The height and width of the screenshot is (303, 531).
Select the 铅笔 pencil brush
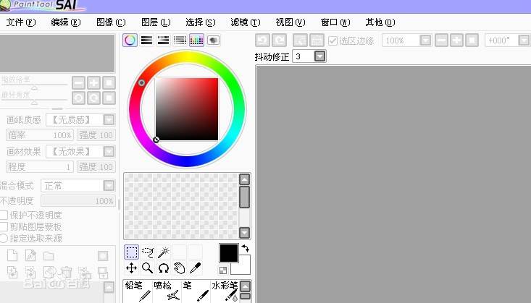click(138, 291)
